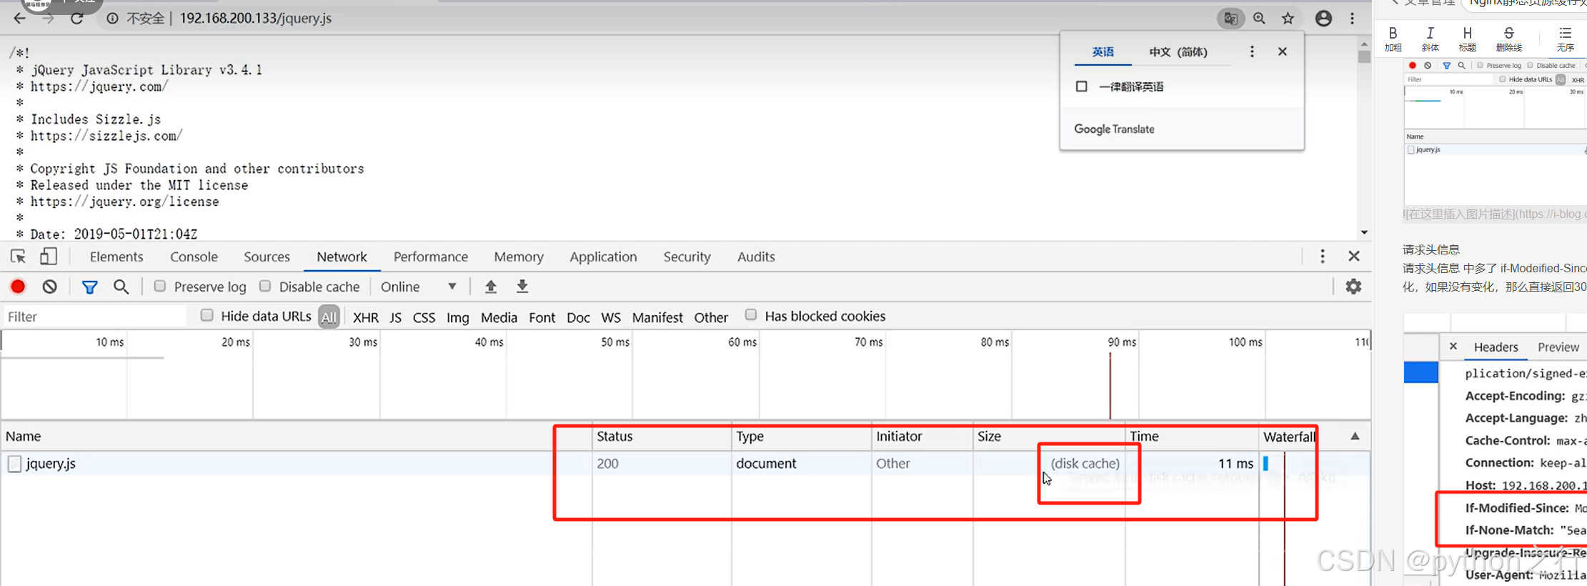Import HAR file with upload arrow

(x=490, y=287)
